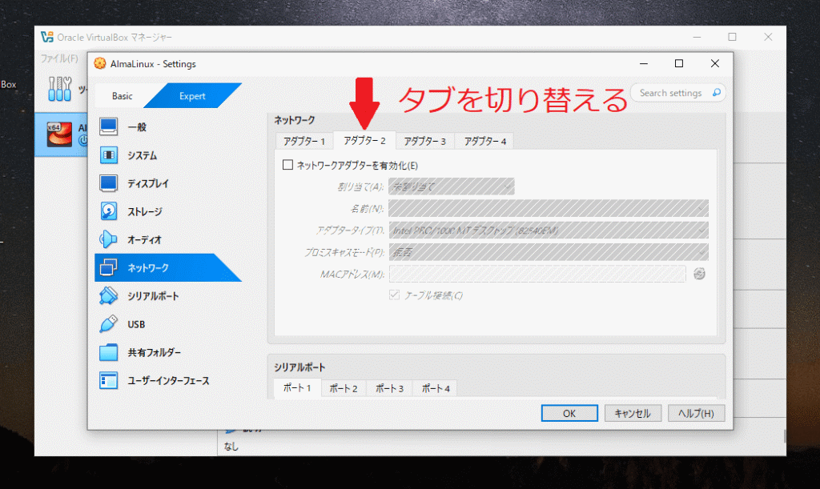Enable the ネットワークアダプターを有効化 checkbox
The width and height of the screenshot is (820, 489).
point(287,165)
